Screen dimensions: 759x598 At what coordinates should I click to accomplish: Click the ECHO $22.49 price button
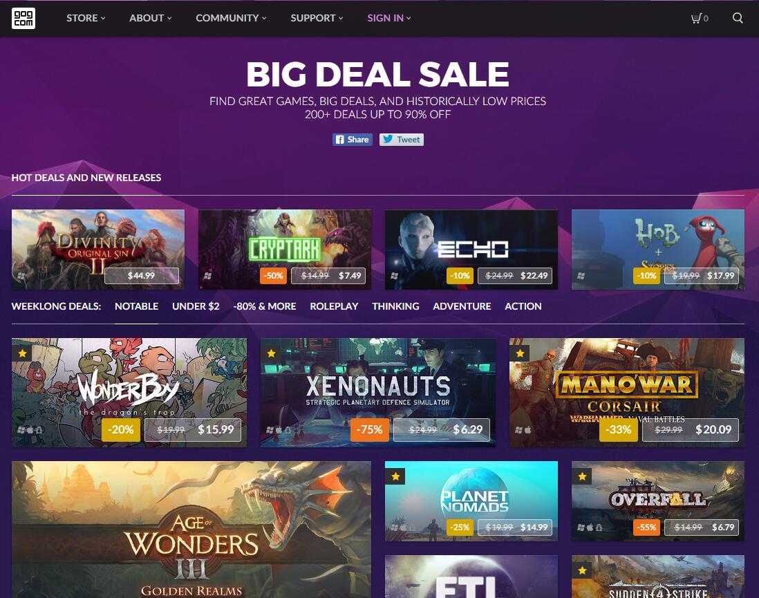tap(515, 276)
